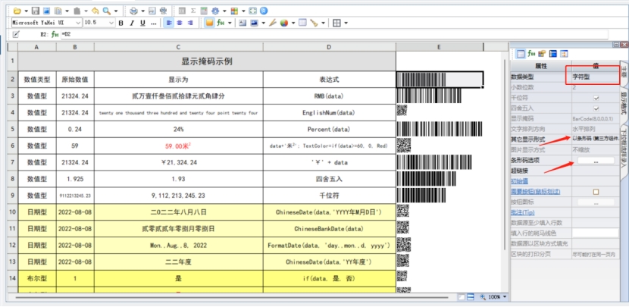The width and height of the screenshot is (629, 307).
Task: Open the font name dropdown Microsoft YaHei UI
Action: [x=78, y=23]
